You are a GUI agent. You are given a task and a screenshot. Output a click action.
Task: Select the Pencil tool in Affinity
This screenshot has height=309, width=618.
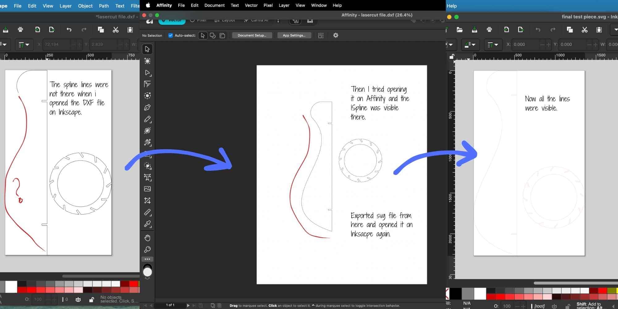tap(147, 119)
